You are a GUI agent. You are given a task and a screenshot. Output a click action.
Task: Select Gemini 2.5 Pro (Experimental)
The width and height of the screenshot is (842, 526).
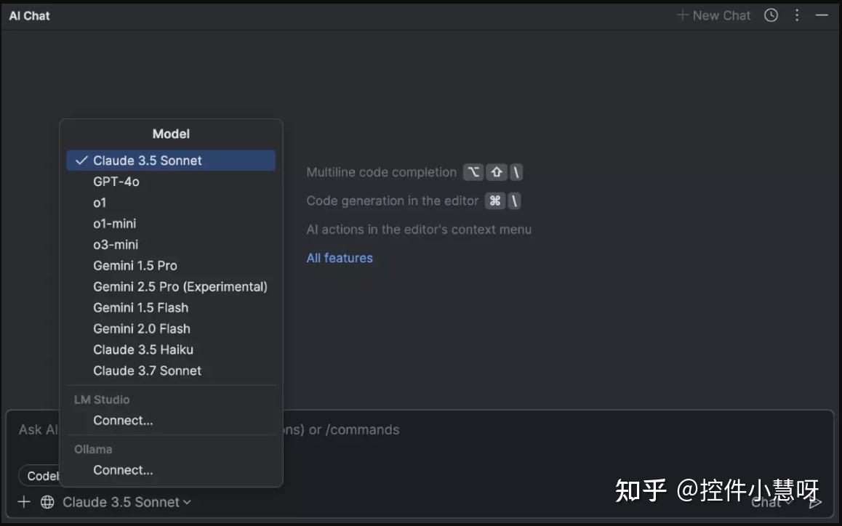[180, 286]
